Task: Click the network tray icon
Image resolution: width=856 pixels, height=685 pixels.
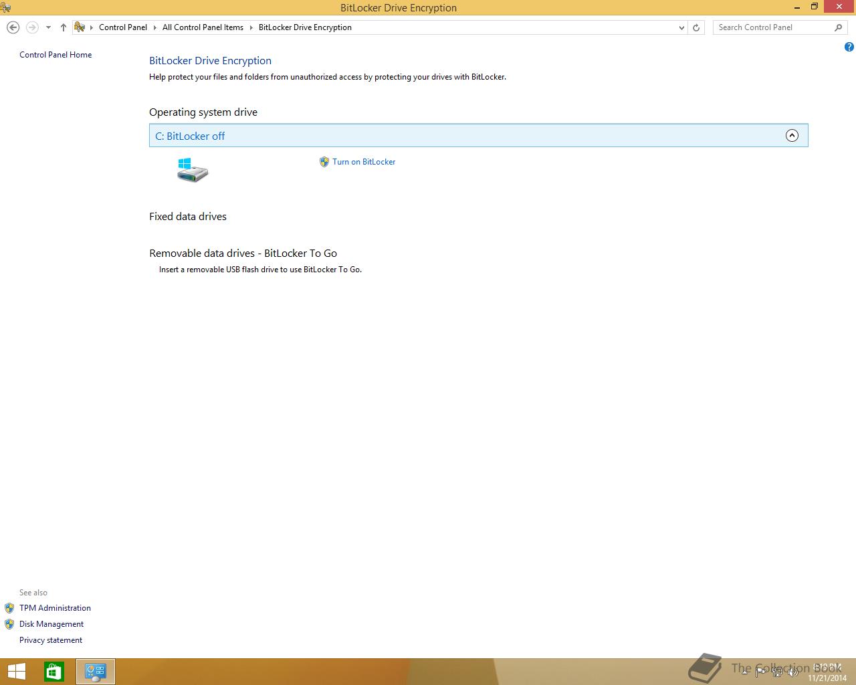Action: click(x=776, y=672)
